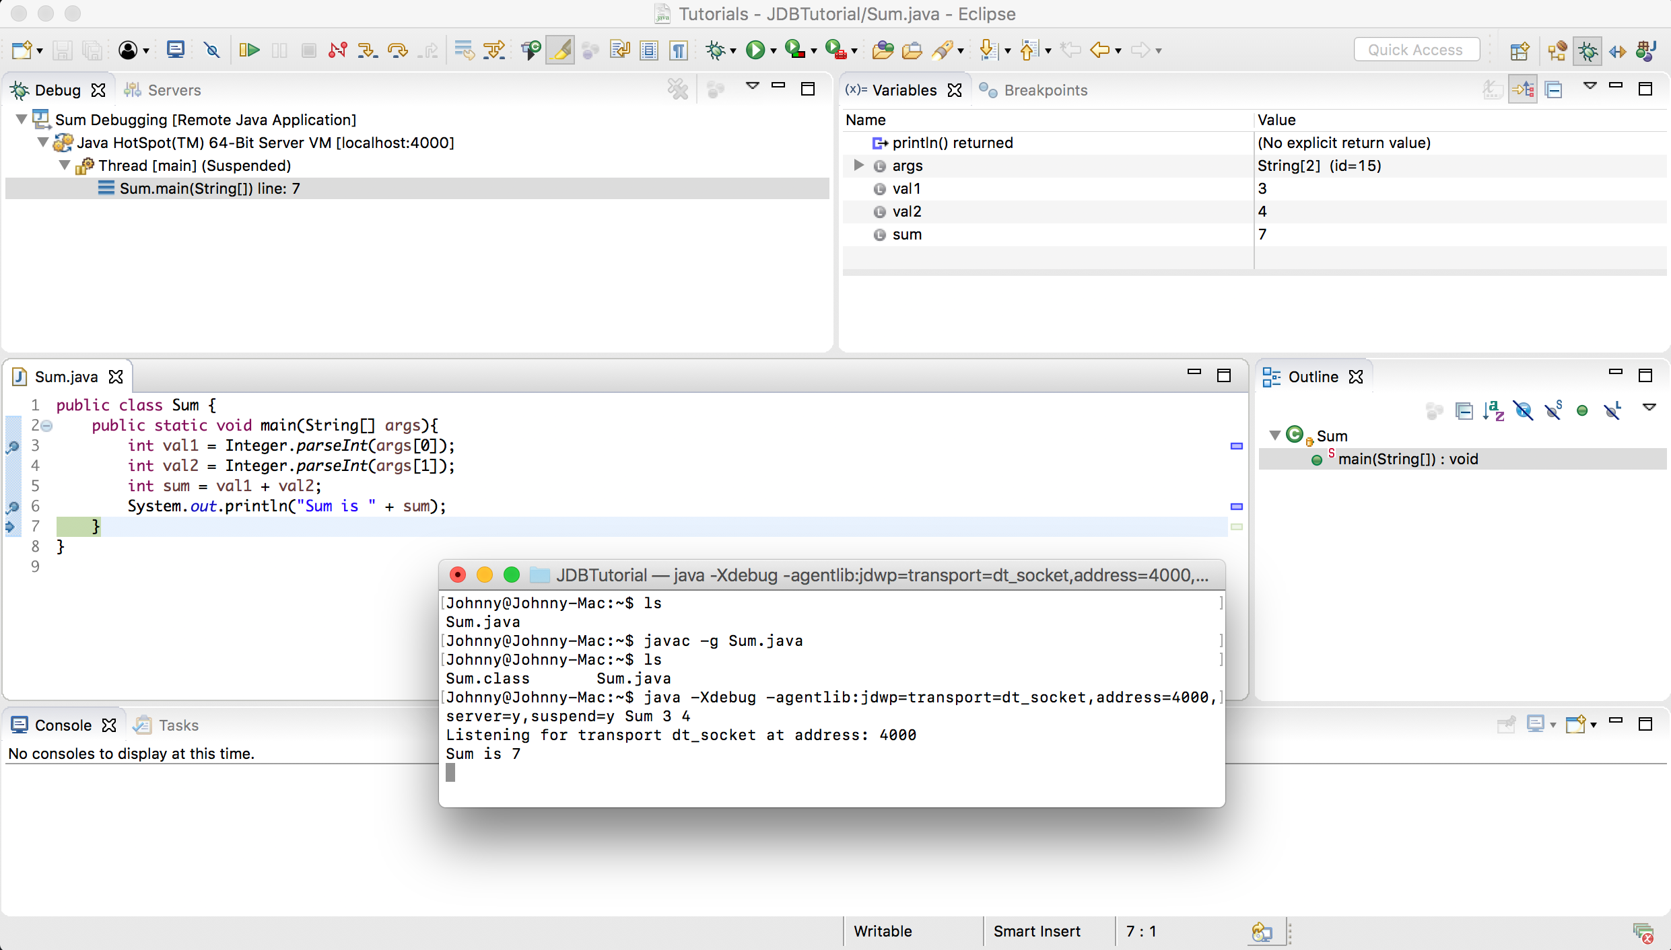Click the New Java Class icon
This screenshot has width=1671, height=950.
tap(531, 50)
